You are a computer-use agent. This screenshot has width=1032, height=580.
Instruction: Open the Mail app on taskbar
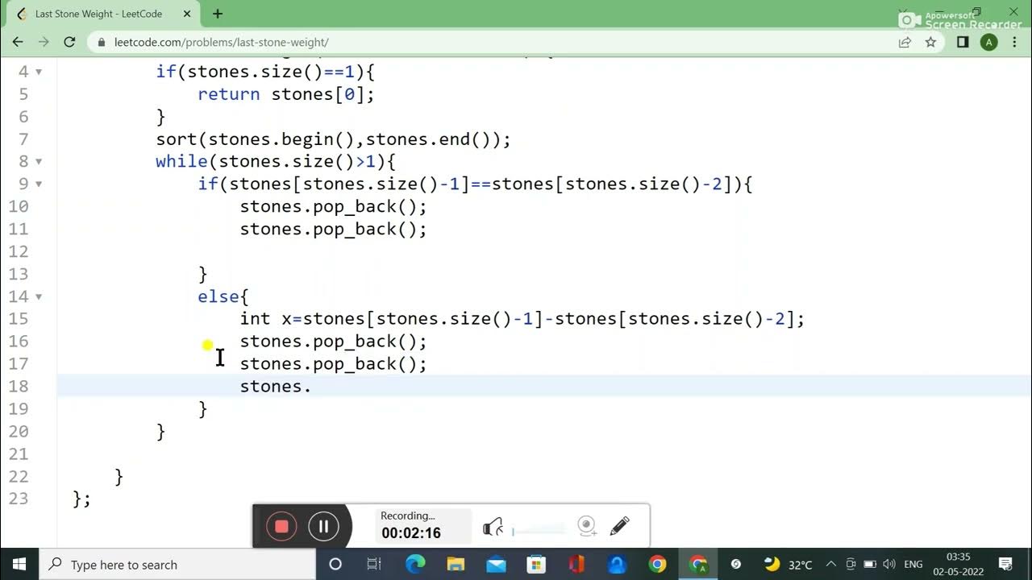[x=496, y=564]
